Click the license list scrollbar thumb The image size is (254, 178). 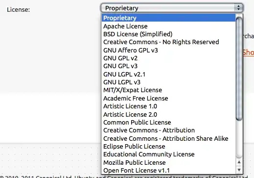tap(239, 69)
